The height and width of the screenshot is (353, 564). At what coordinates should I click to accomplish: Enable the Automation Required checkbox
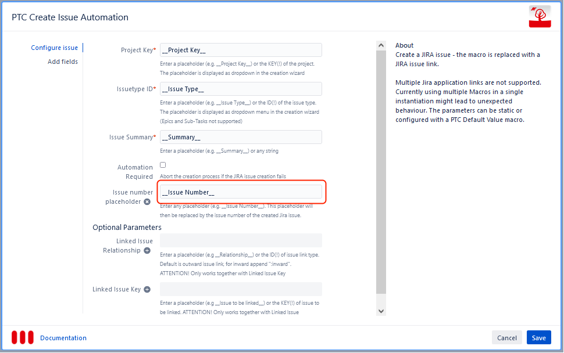click(x=163, y=165)
